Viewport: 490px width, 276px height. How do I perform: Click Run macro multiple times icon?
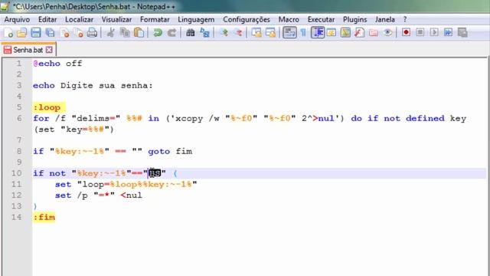pos(448,32)
